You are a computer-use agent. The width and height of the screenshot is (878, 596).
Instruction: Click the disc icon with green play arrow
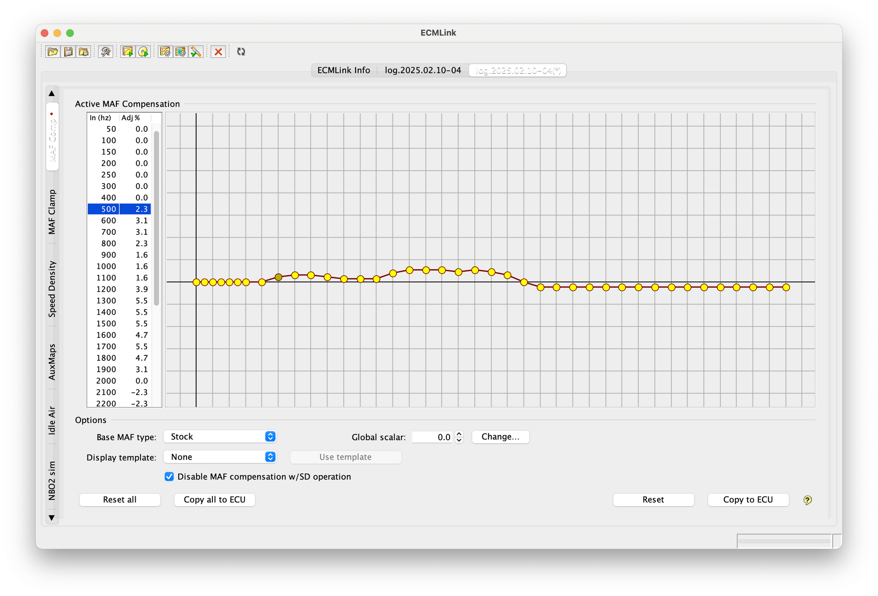coord(143,52)
